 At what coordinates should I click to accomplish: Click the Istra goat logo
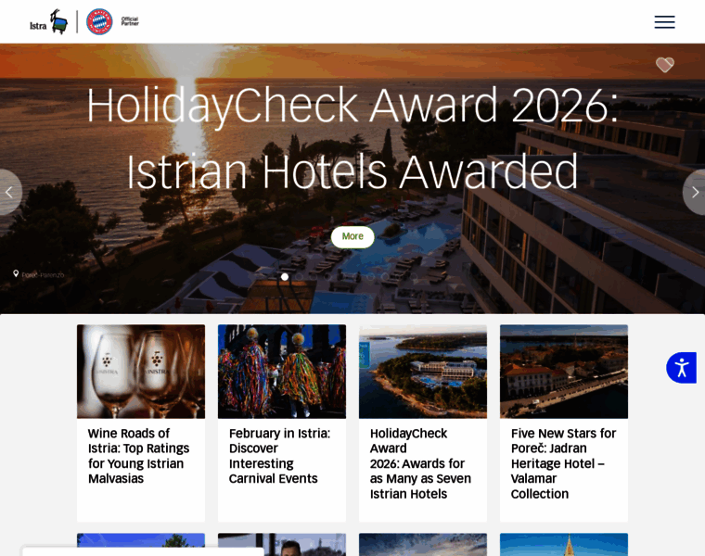48,21
